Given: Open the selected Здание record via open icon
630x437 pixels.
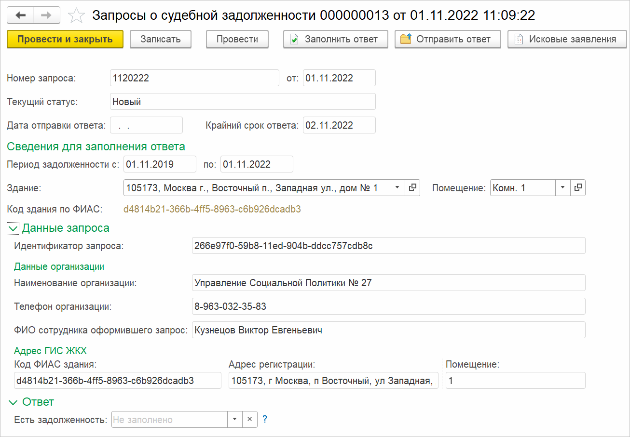Looking at the screenshot, I should pos(412,188).
